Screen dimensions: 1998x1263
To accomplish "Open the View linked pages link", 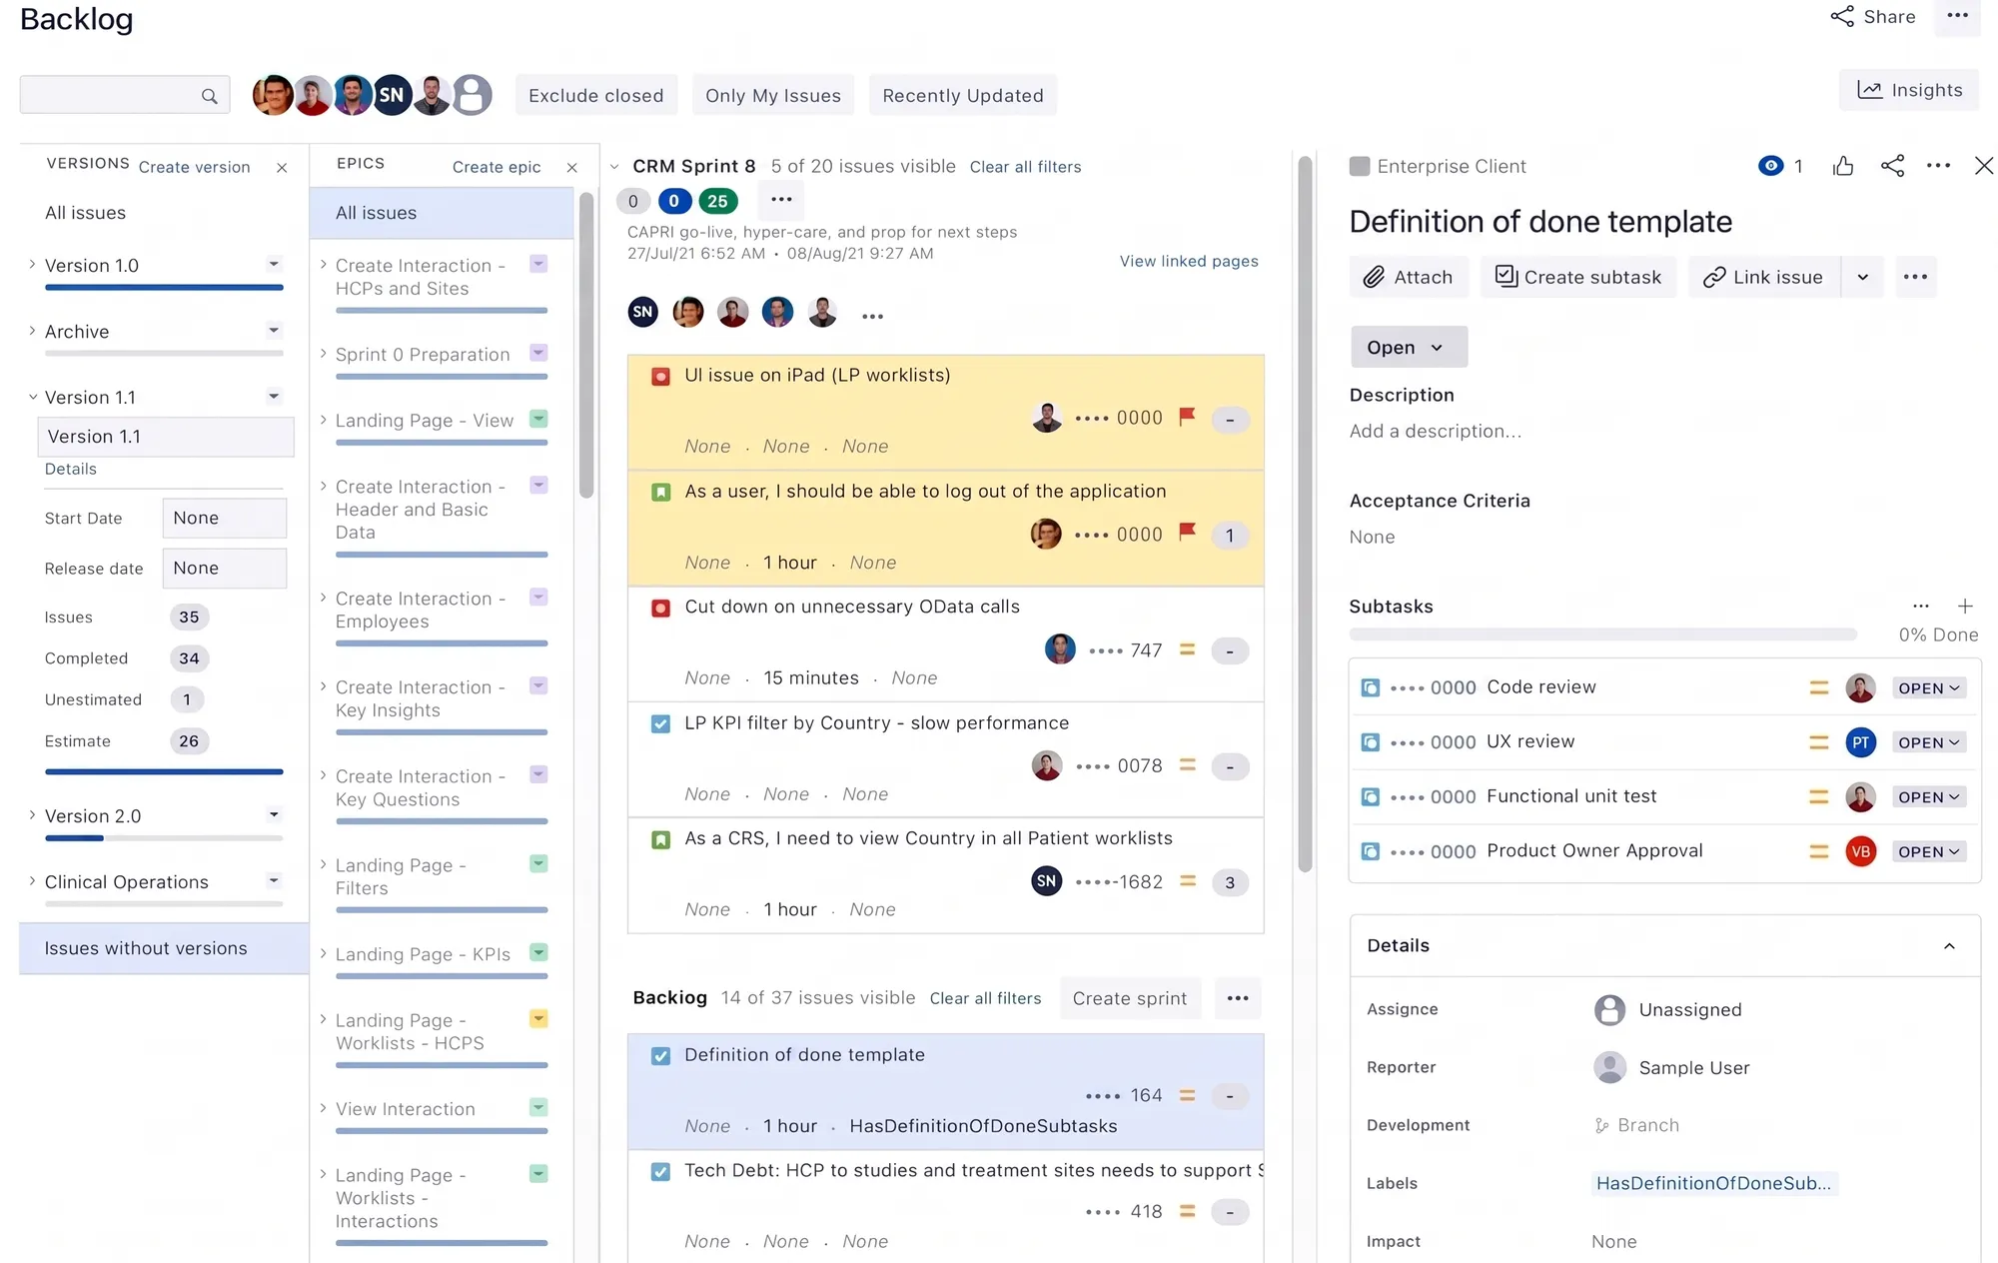I will (x=1189, y=261).
